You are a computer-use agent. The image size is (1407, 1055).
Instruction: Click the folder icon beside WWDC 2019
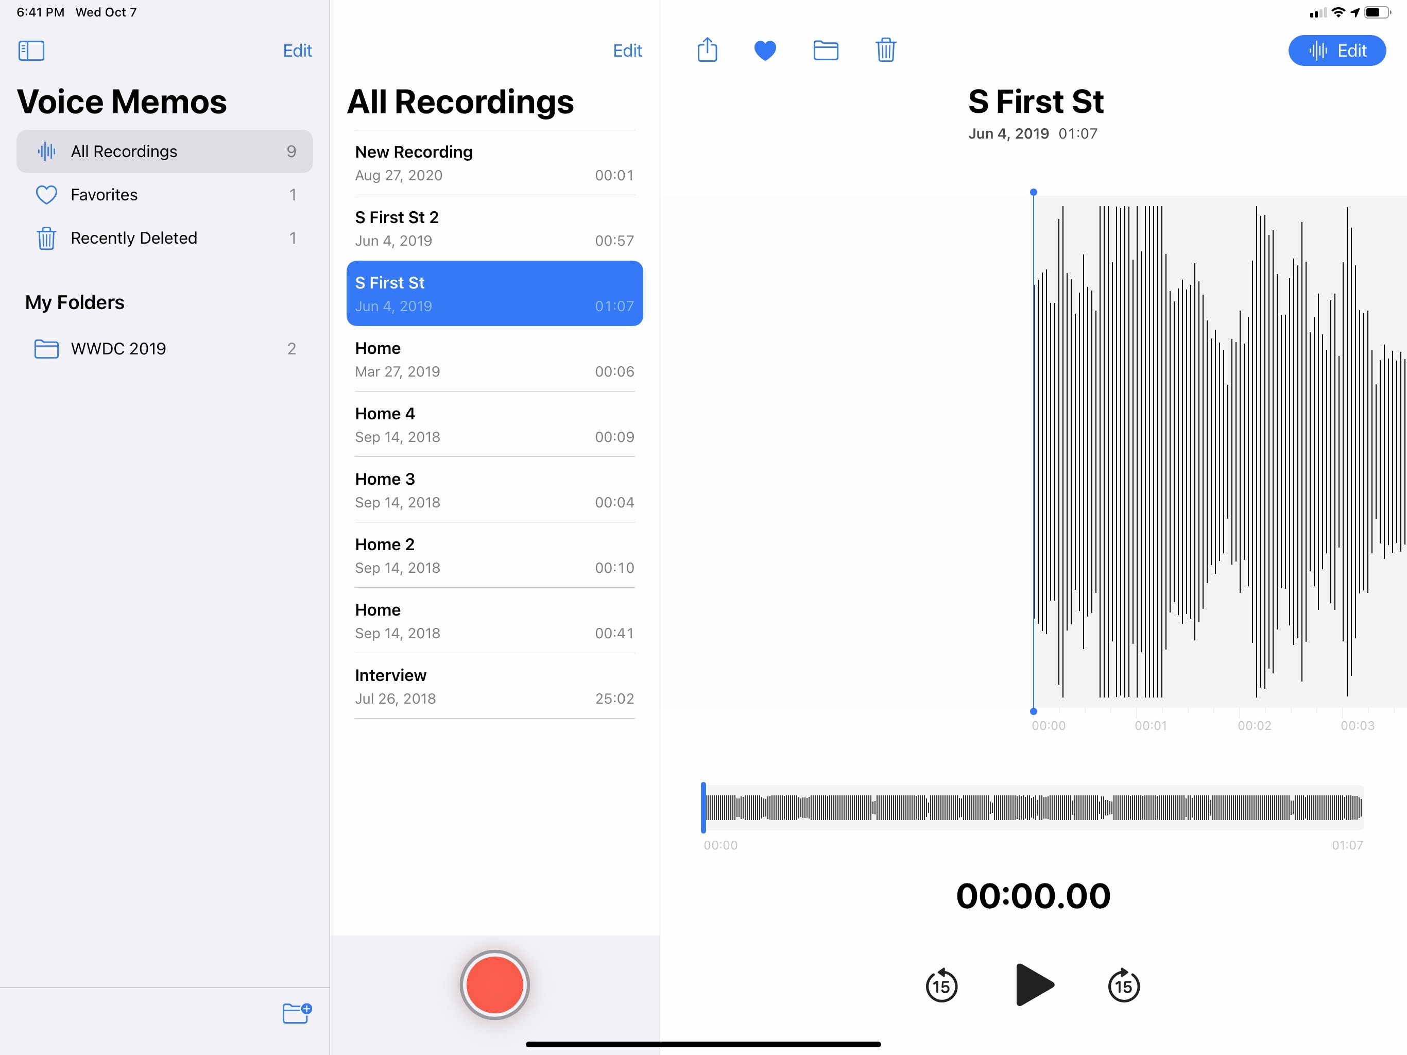coord(46,349)
